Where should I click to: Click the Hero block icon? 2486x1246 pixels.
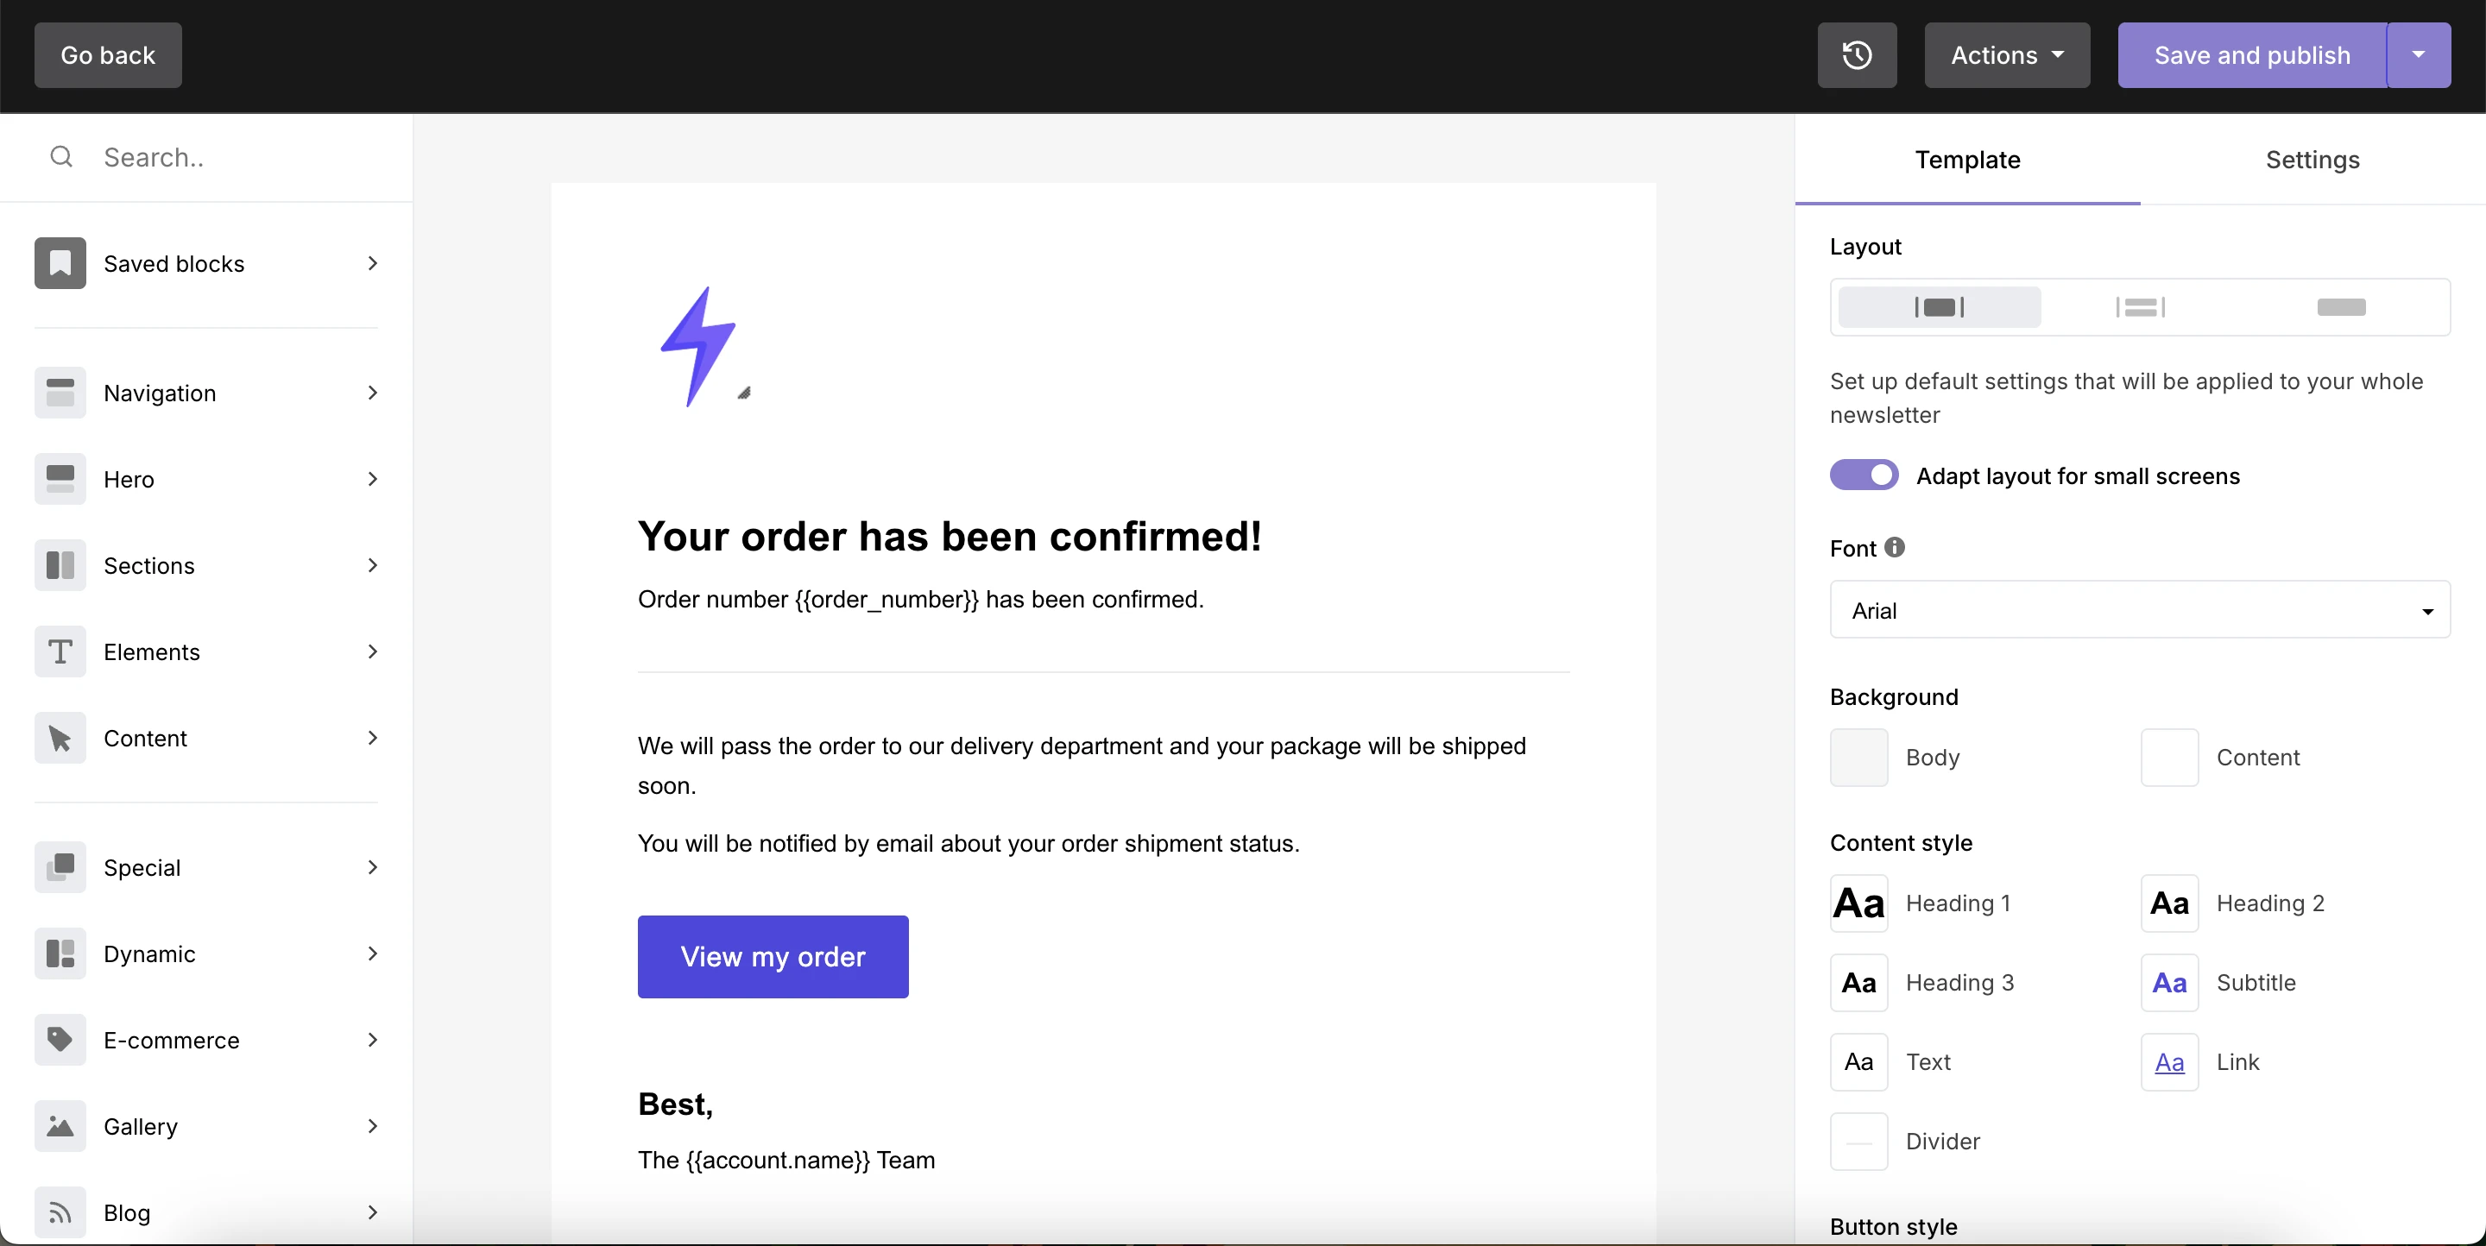point(60,479)
